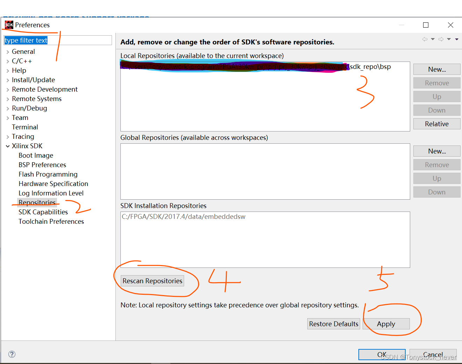Image resolution: width=462 pixels, height=364 pixels.
Task: Select the sdk_repo\bsp local repository entry
Action: [256, 66]
